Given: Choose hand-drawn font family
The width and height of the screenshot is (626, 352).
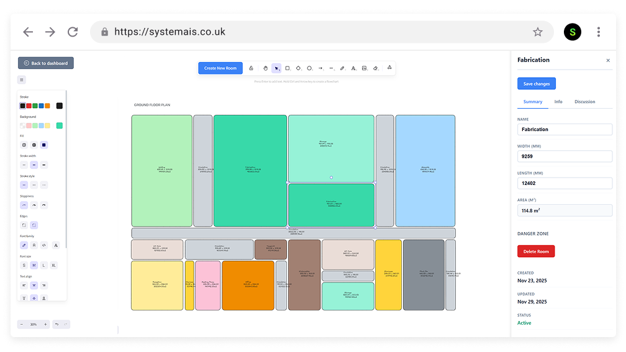Looking at the screenshot, I should (24, 245).
